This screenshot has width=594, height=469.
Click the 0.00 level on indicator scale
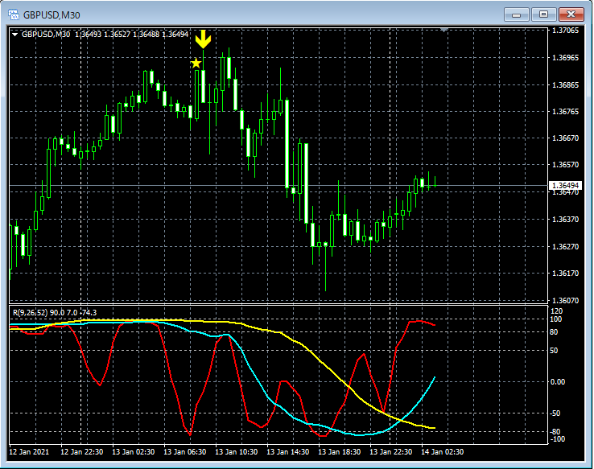click(559, 381)
